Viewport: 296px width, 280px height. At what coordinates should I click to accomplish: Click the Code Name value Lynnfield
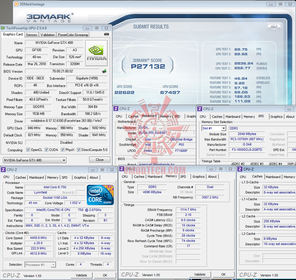click(40, 192)
